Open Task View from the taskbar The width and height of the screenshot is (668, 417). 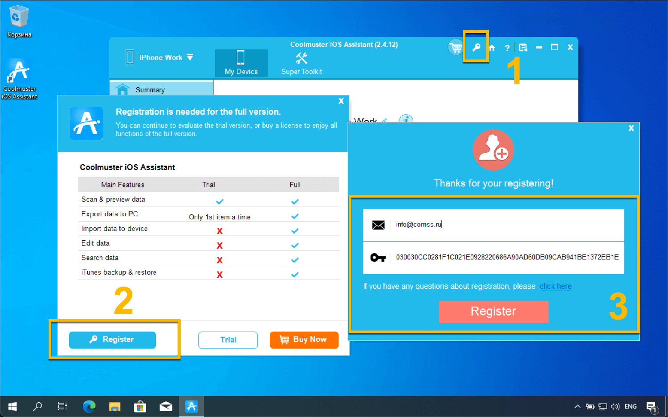(62, 406)
